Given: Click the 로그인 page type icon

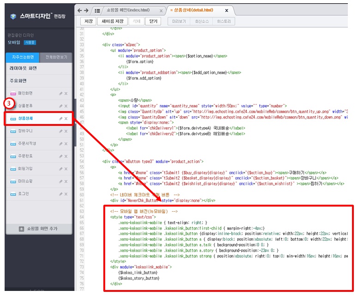Looking at the screenshot, I should point(13,194).
